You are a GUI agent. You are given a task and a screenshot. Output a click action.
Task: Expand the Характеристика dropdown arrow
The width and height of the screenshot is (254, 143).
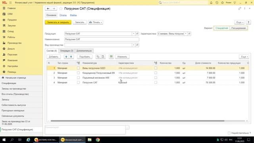186,34
